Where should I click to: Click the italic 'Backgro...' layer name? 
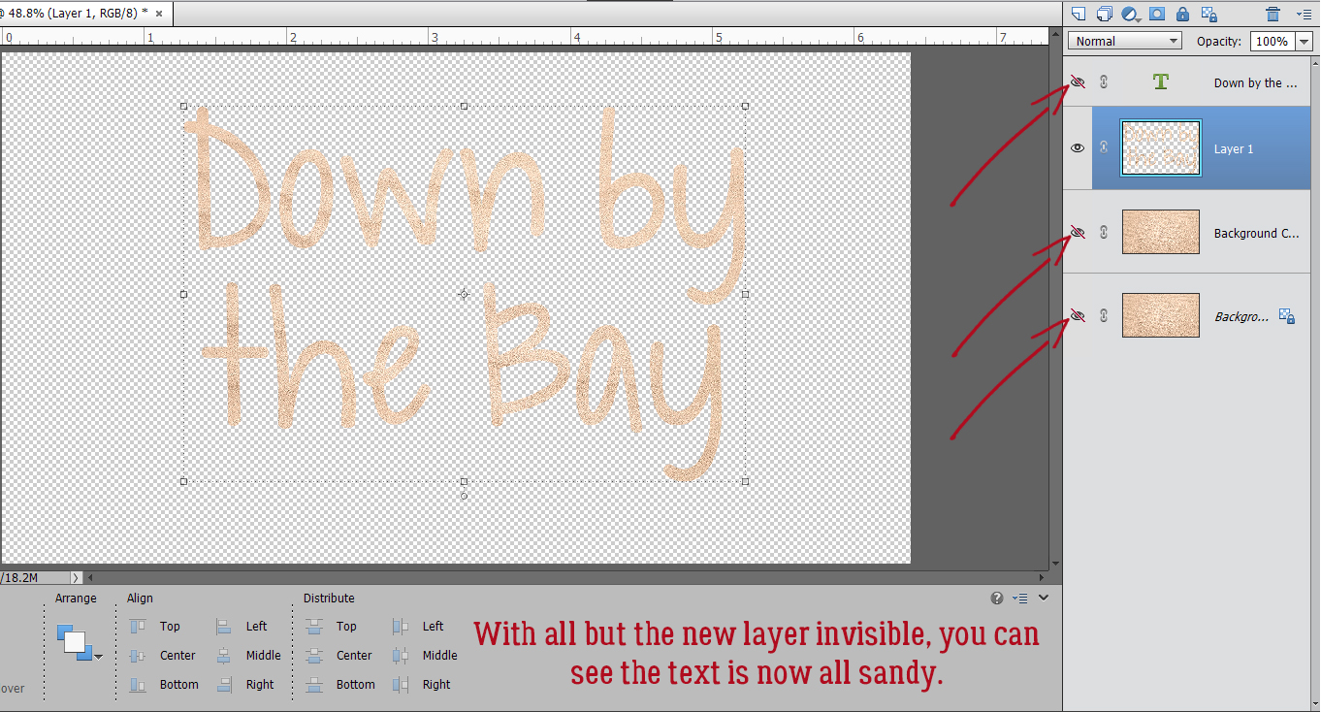(1241, 317)
